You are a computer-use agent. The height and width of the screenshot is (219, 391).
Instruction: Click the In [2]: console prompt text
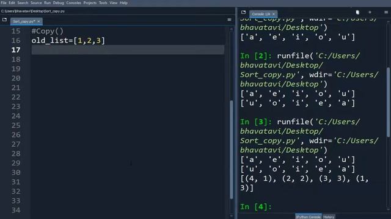click(256, 56)
